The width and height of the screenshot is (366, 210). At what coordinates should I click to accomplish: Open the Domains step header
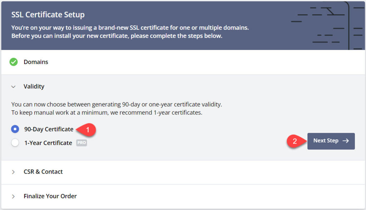(x=36, y=62)
